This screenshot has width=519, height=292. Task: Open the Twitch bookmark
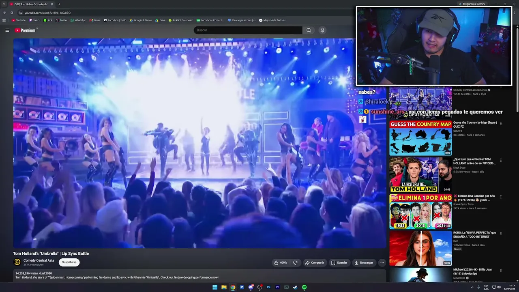coord(34,20)
